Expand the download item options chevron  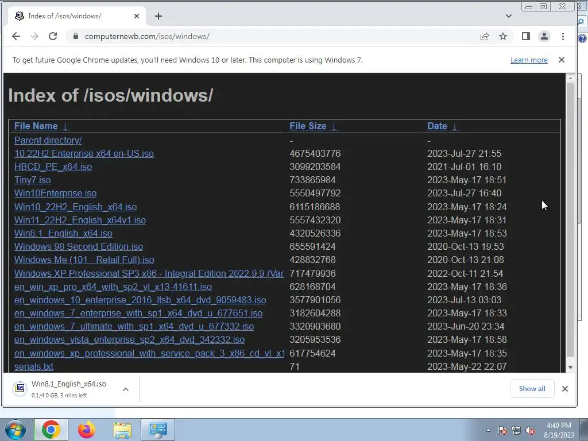click(x=126, y=389)
